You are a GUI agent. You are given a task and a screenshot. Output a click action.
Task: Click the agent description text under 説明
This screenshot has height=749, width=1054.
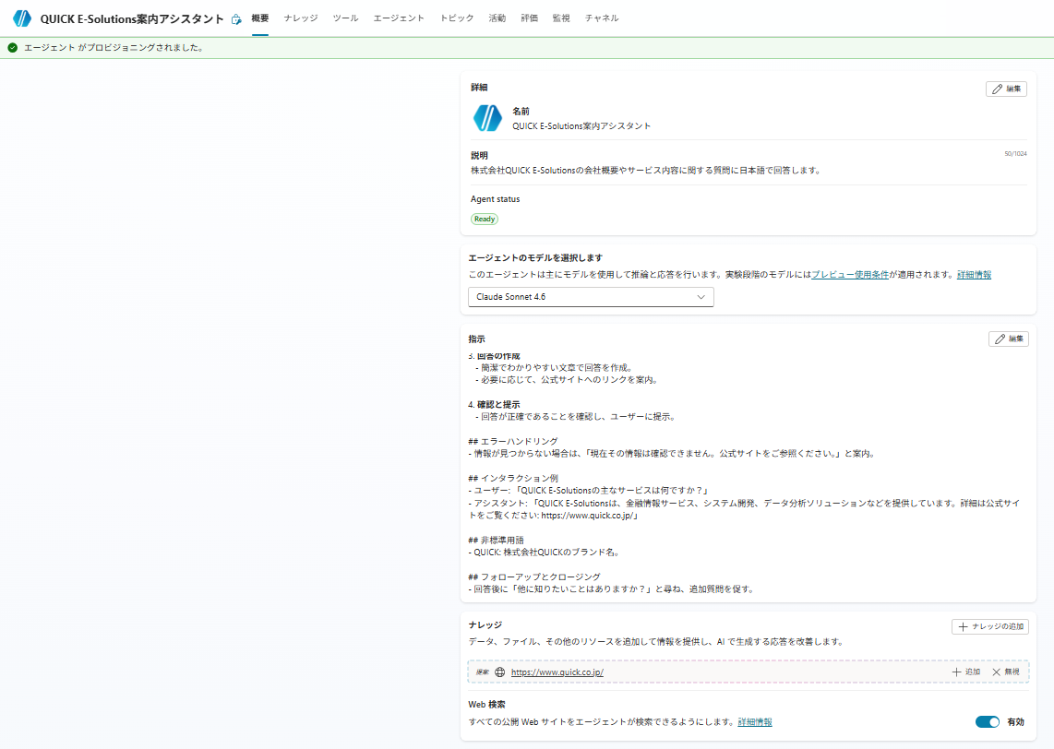(647, 171)
